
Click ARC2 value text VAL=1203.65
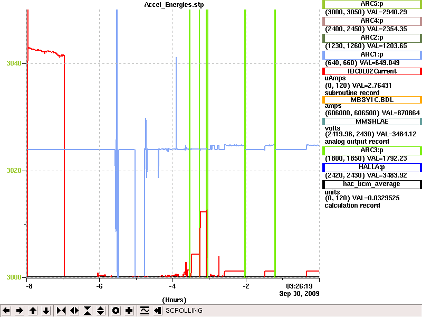[387, 46]
